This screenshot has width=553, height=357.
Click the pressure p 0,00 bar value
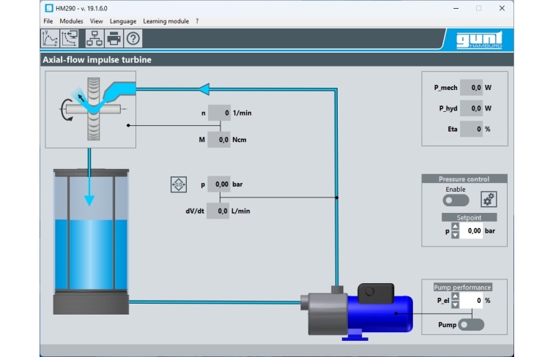coord(219,184)
